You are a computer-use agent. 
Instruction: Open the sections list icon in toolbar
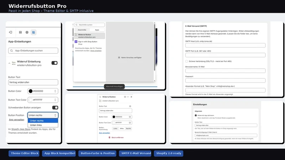(20, 32)
